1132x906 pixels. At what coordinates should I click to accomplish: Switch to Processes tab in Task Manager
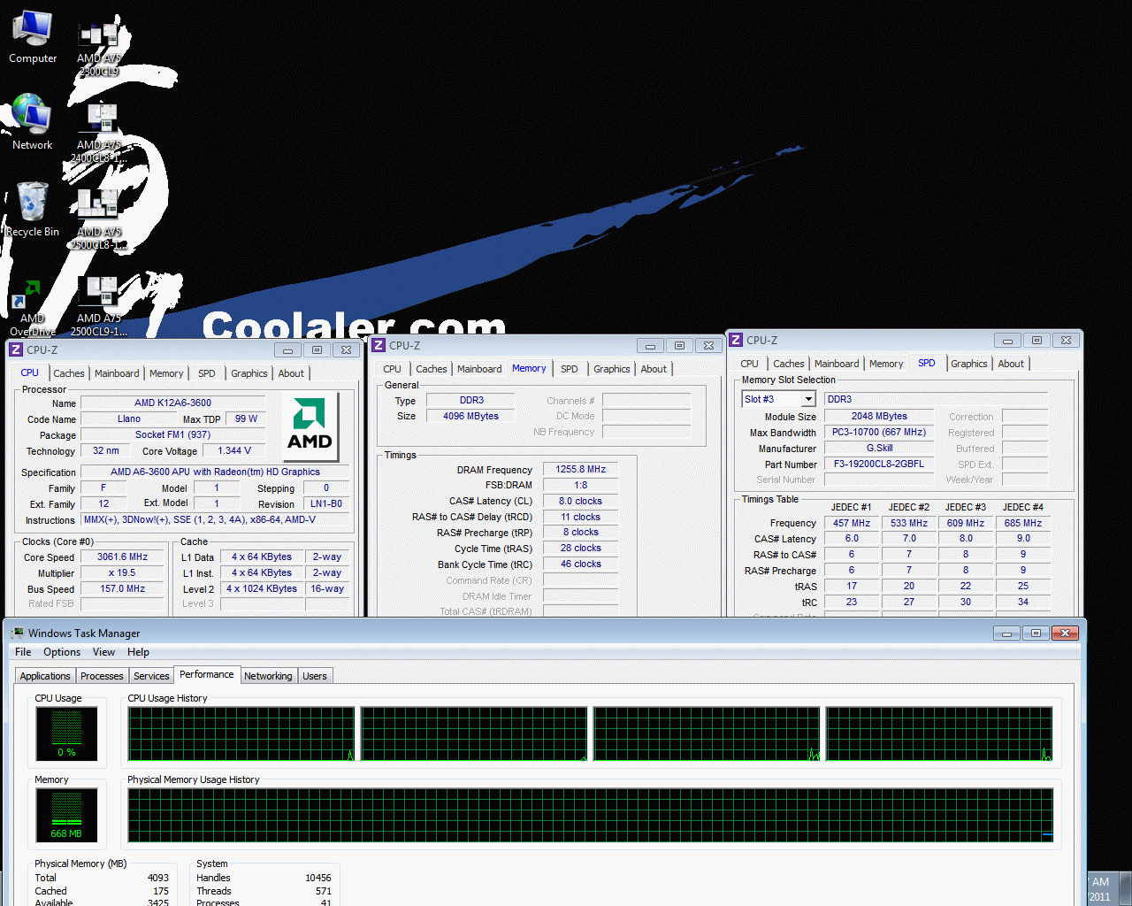[102, 676]
